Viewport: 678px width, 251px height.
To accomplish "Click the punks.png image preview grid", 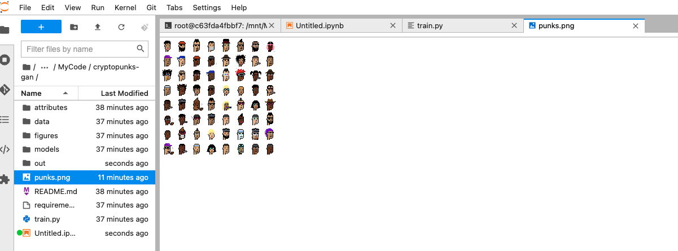I will pyautogui.click(x=218, y=97).
